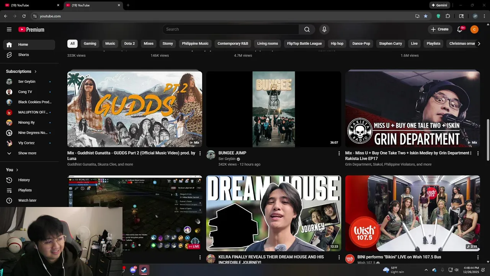Select the Live filter chip
Screen dimensions: 490x276
click(x=414, y=44)
